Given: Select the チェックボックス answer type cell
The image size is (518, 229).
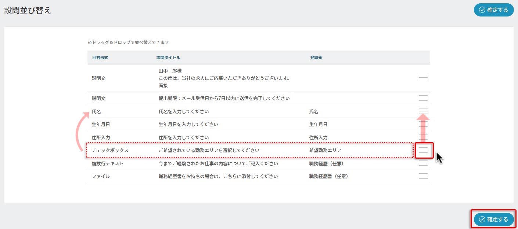Looking at the screenshot, I should click(110, 151).
